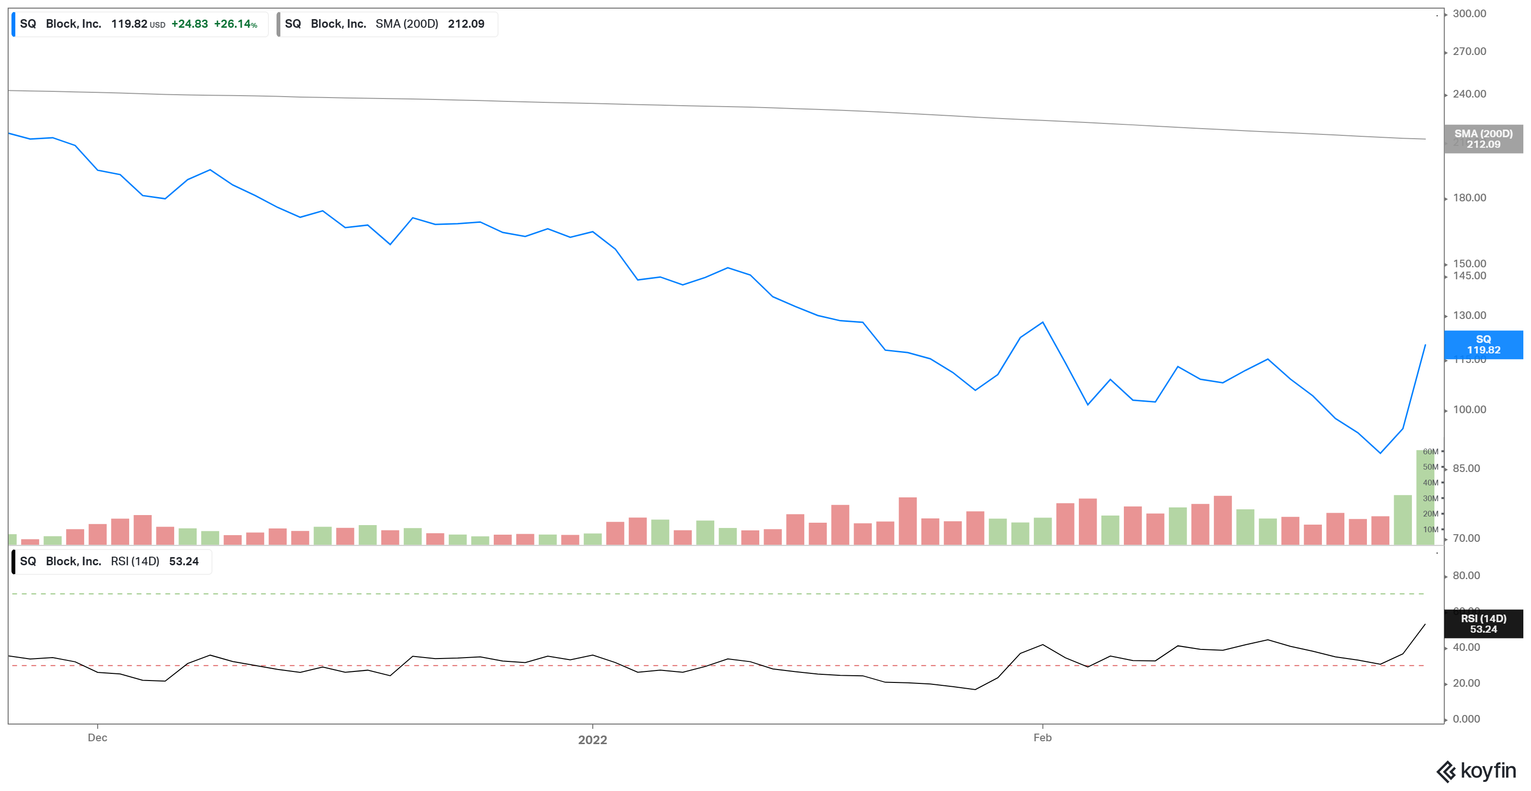Click blue color bar of SQ legend
Viewport: 1531px width, 791px height.
click(14, 24)
